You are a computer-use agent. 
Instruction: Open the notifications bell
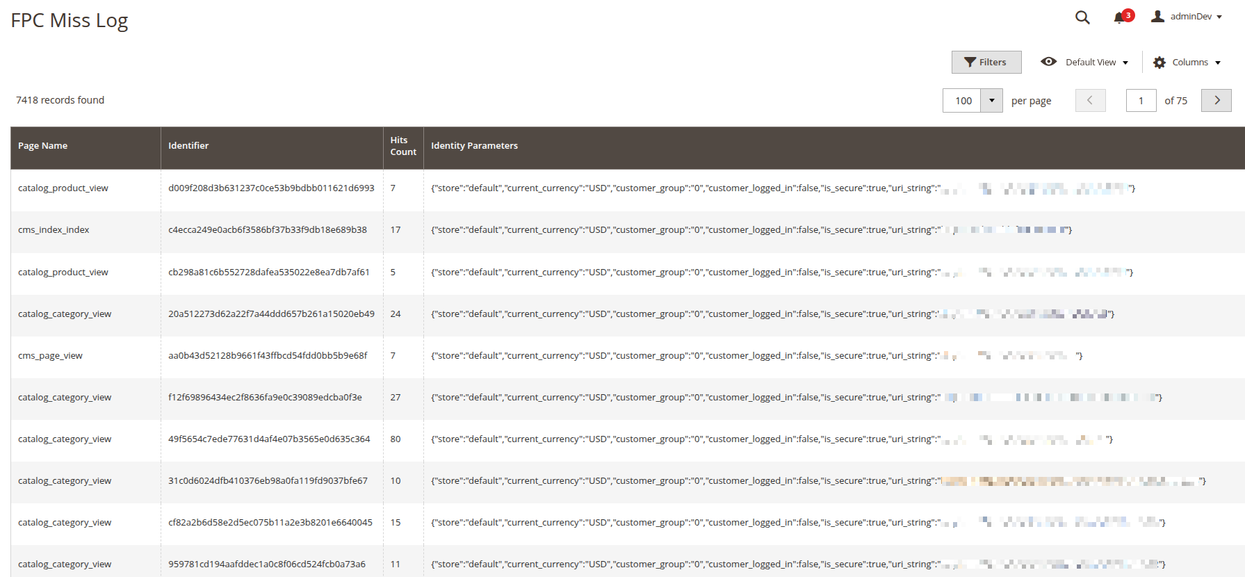coord(1123,17)
